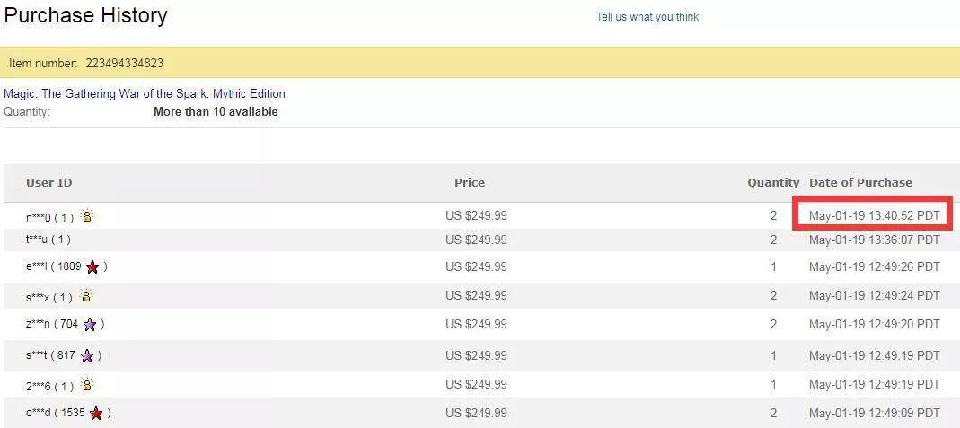Viewport: 960px width, 428px height.
Task: Click the item number 223494334823
Action: [124, 64]
